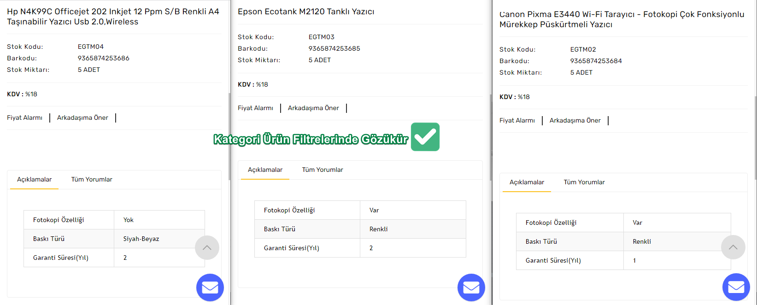Viewport: 757px width, 305px height.
Task: Click Baskı Türü Renkli in Epson Ecotank table
Action: pos(379,229)
